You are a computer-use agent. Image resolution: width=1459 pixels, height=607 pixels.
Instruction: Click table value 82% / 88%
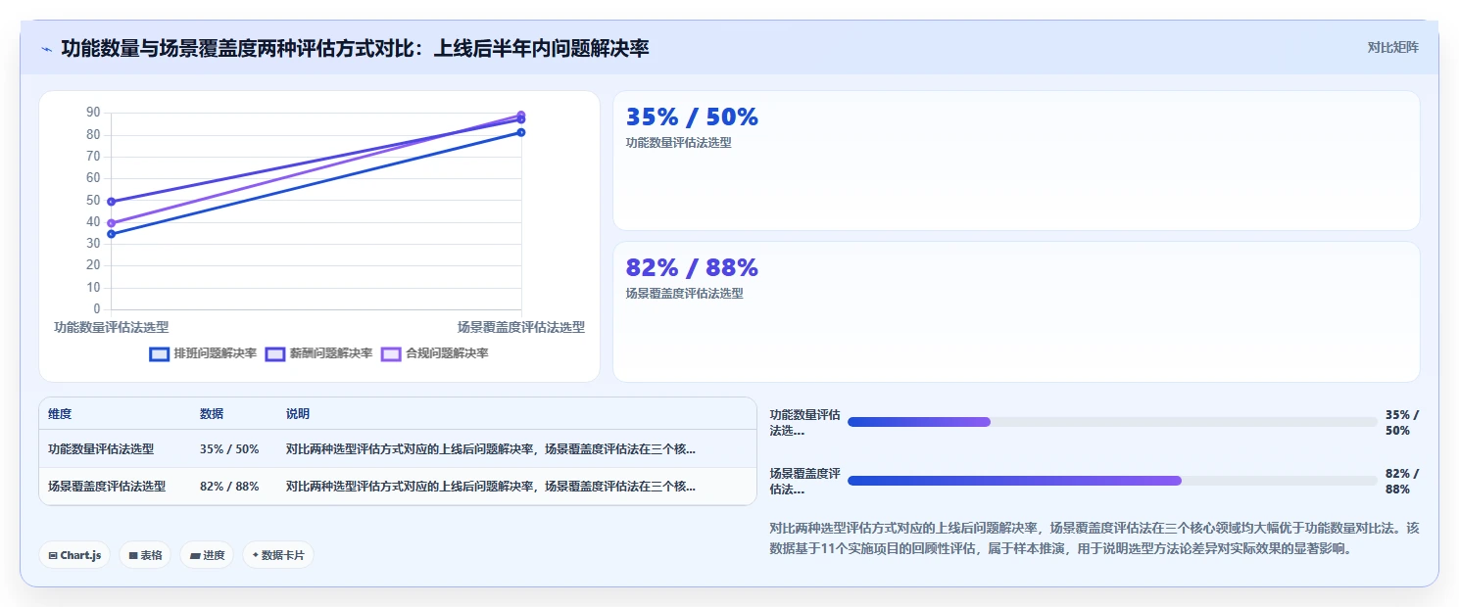coord(229,486)
